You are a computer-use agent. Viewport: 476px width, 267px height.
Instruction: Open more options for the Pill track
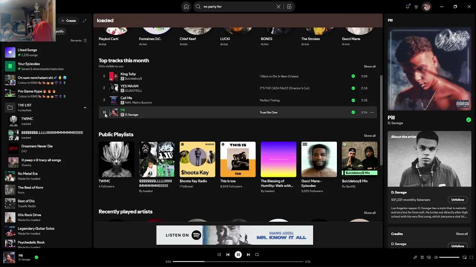coord(372,112)
